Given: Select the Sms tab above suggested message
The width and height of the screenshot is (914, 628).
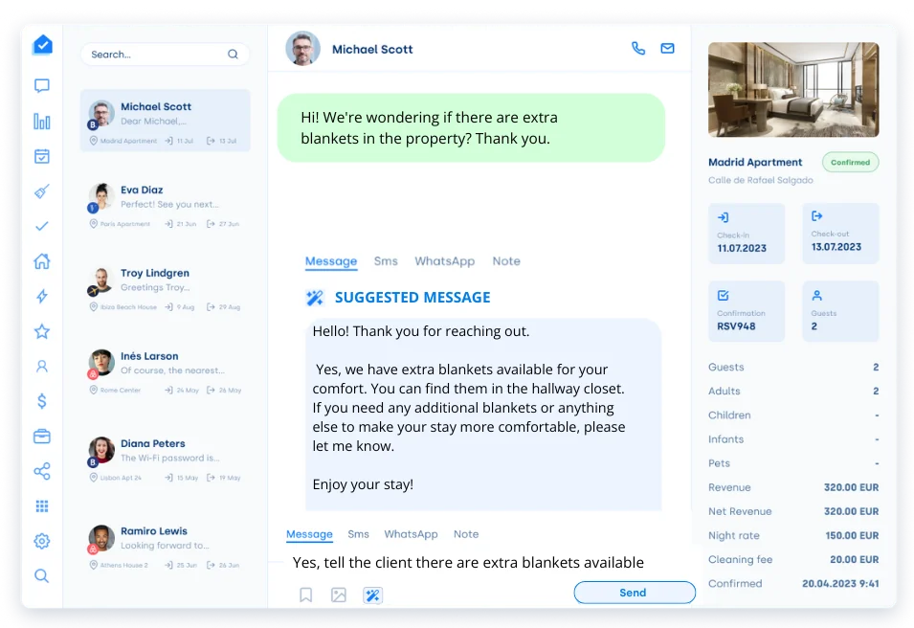Looking at the screenshot, I should click(386, 261).
